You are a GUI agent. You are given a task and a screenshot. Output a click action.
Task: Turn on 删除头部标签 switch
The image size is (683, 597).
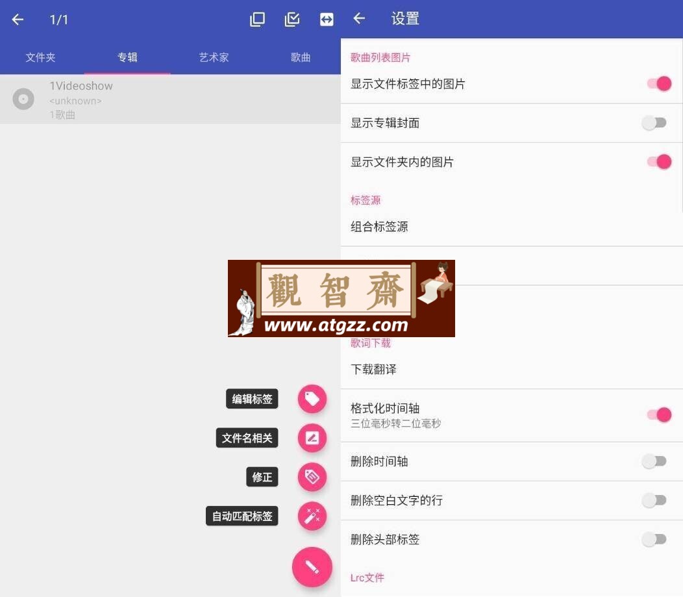pyautogui.click(x=654, y=539)
